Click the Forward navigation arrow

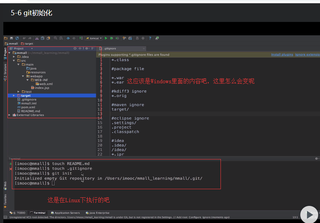coord(74,38)
